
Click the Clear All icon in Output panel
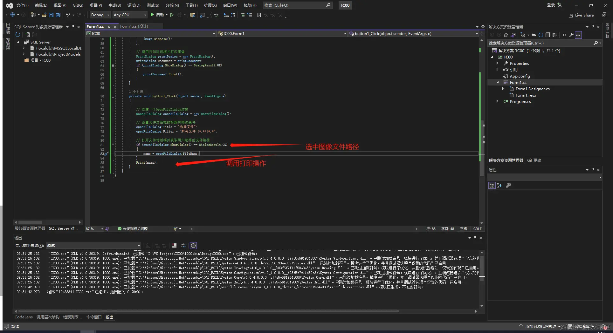click(x=174, y=245)
